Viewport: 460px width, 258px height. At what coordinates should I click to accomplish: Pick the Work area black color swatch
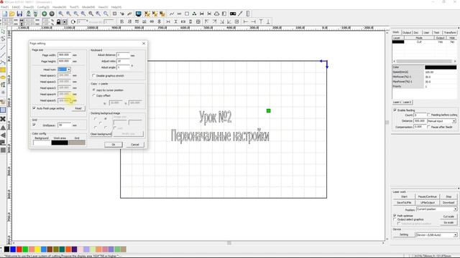point(60,143)
